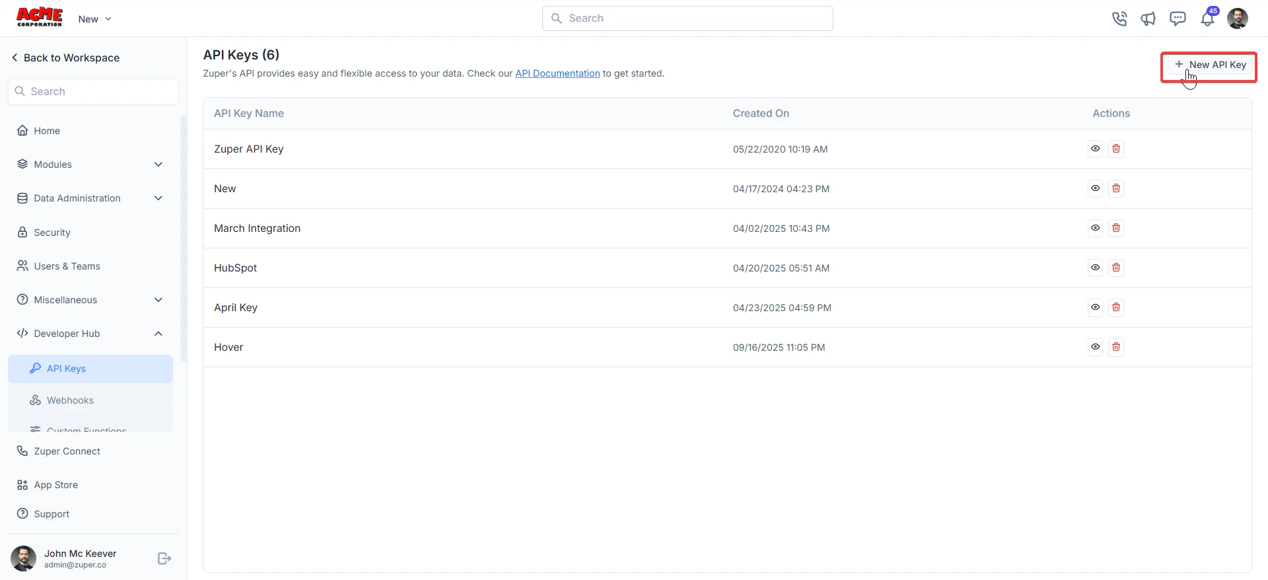
Task: Click the top global Search field
Action: coord(687,18)
